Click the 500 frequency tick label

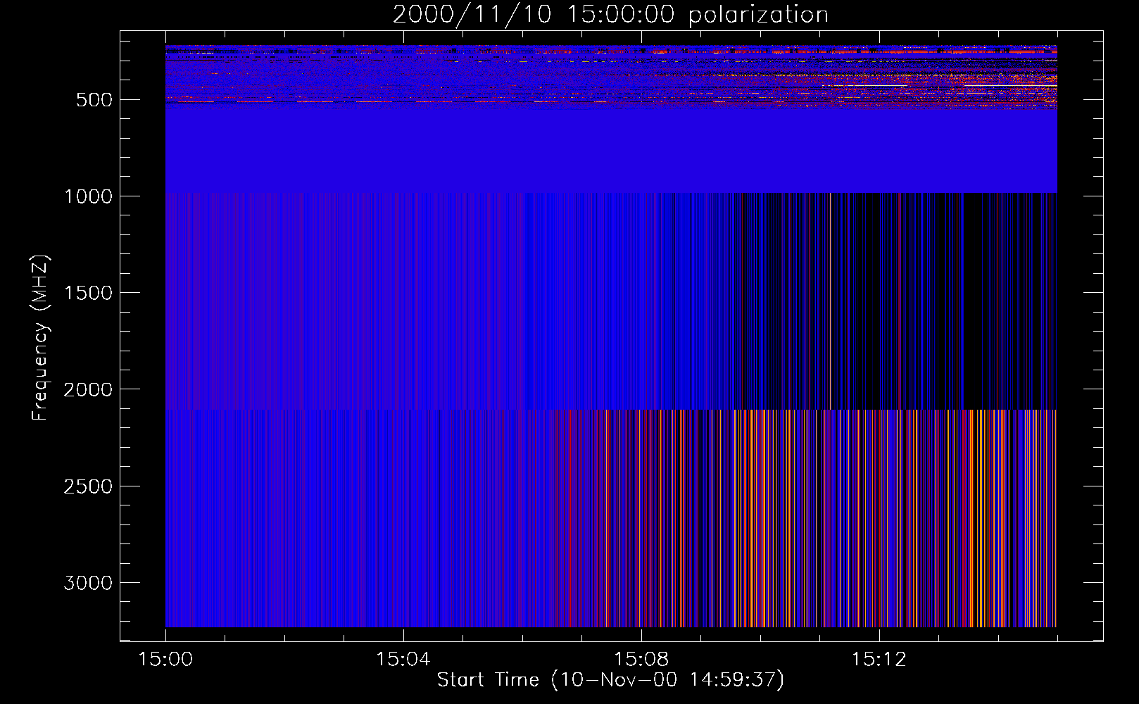click(94, 100)
